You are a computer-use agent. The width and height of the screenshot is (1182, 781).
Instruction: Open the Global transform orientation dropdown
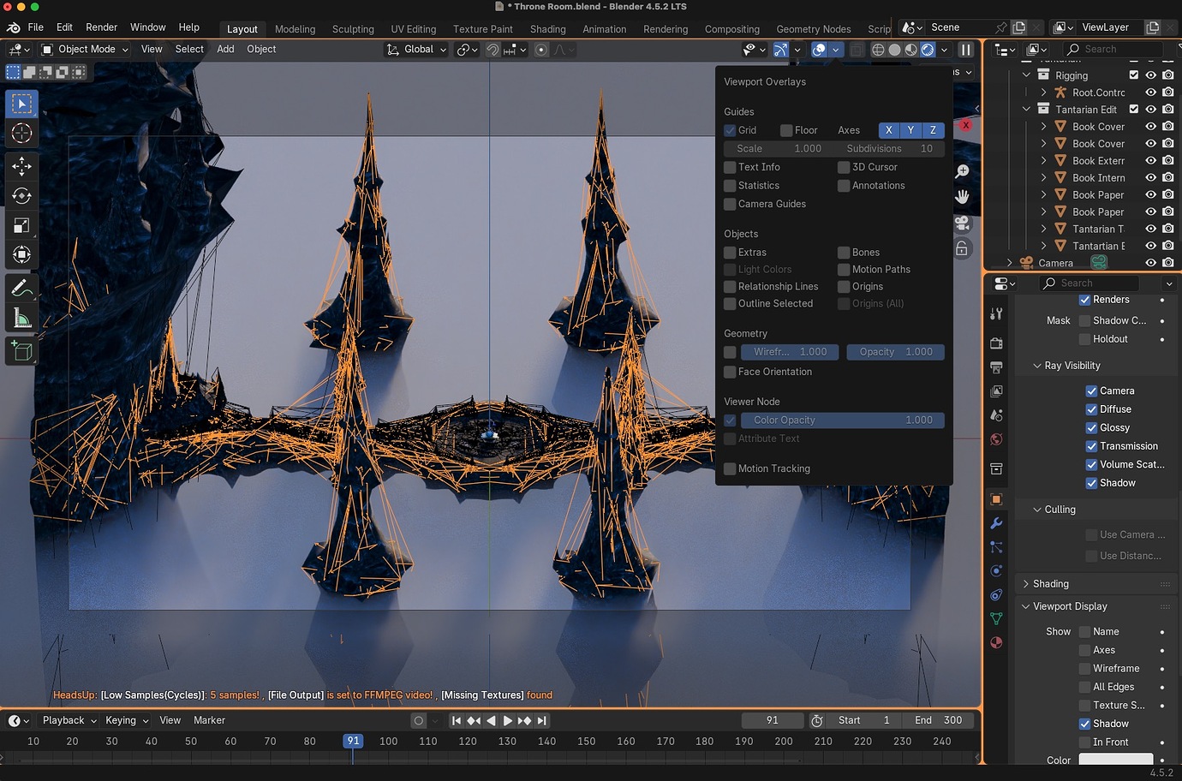[416, 50]
